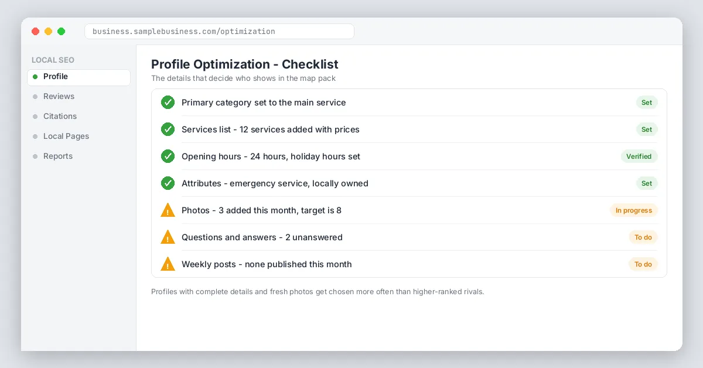This screenshot has width=703, height=368.
Task: Click the green check icon beside Services list
Action: tap(168, 130)
